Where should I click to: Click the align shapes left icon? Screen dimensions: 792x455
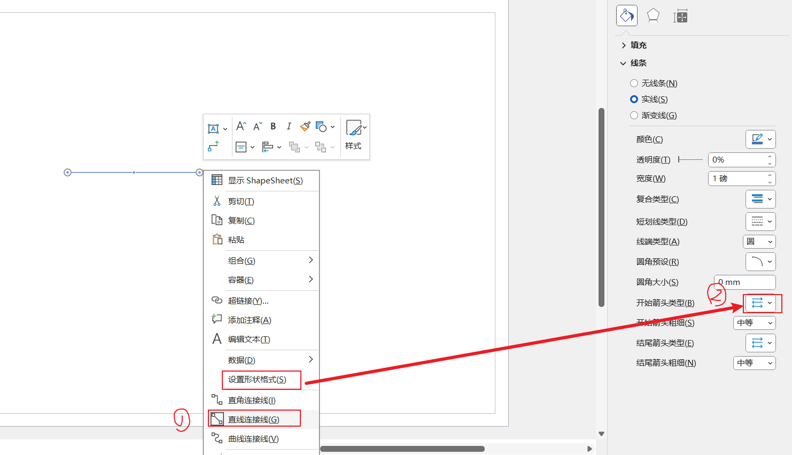[x=268, y=147]
